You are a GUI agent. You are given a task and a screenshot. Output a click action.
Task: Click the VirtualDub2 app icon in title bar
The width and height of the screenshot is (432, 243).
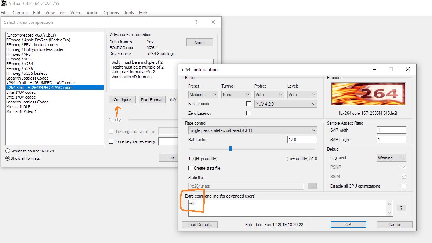tap(4, 3)
